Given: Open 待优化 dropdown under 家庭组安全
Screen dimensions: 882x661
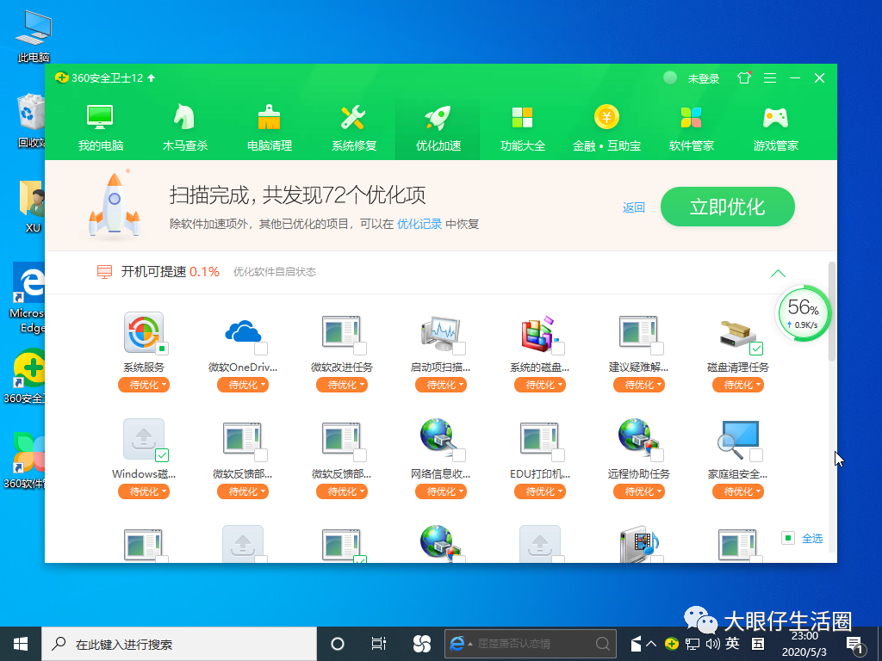Looking at the screenshot, I should tap(738, 491).
